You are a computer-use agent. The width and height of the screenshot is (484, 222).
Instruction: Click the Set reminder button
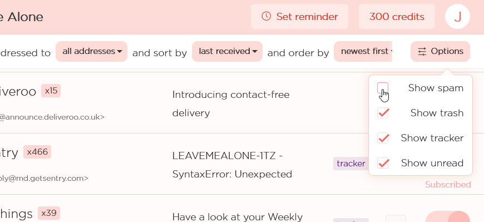coord(299,16)
